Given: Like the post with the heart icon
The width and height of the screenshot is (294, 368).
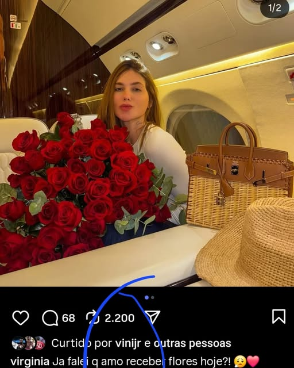Looking at the screenshot, I should [21, 317].
